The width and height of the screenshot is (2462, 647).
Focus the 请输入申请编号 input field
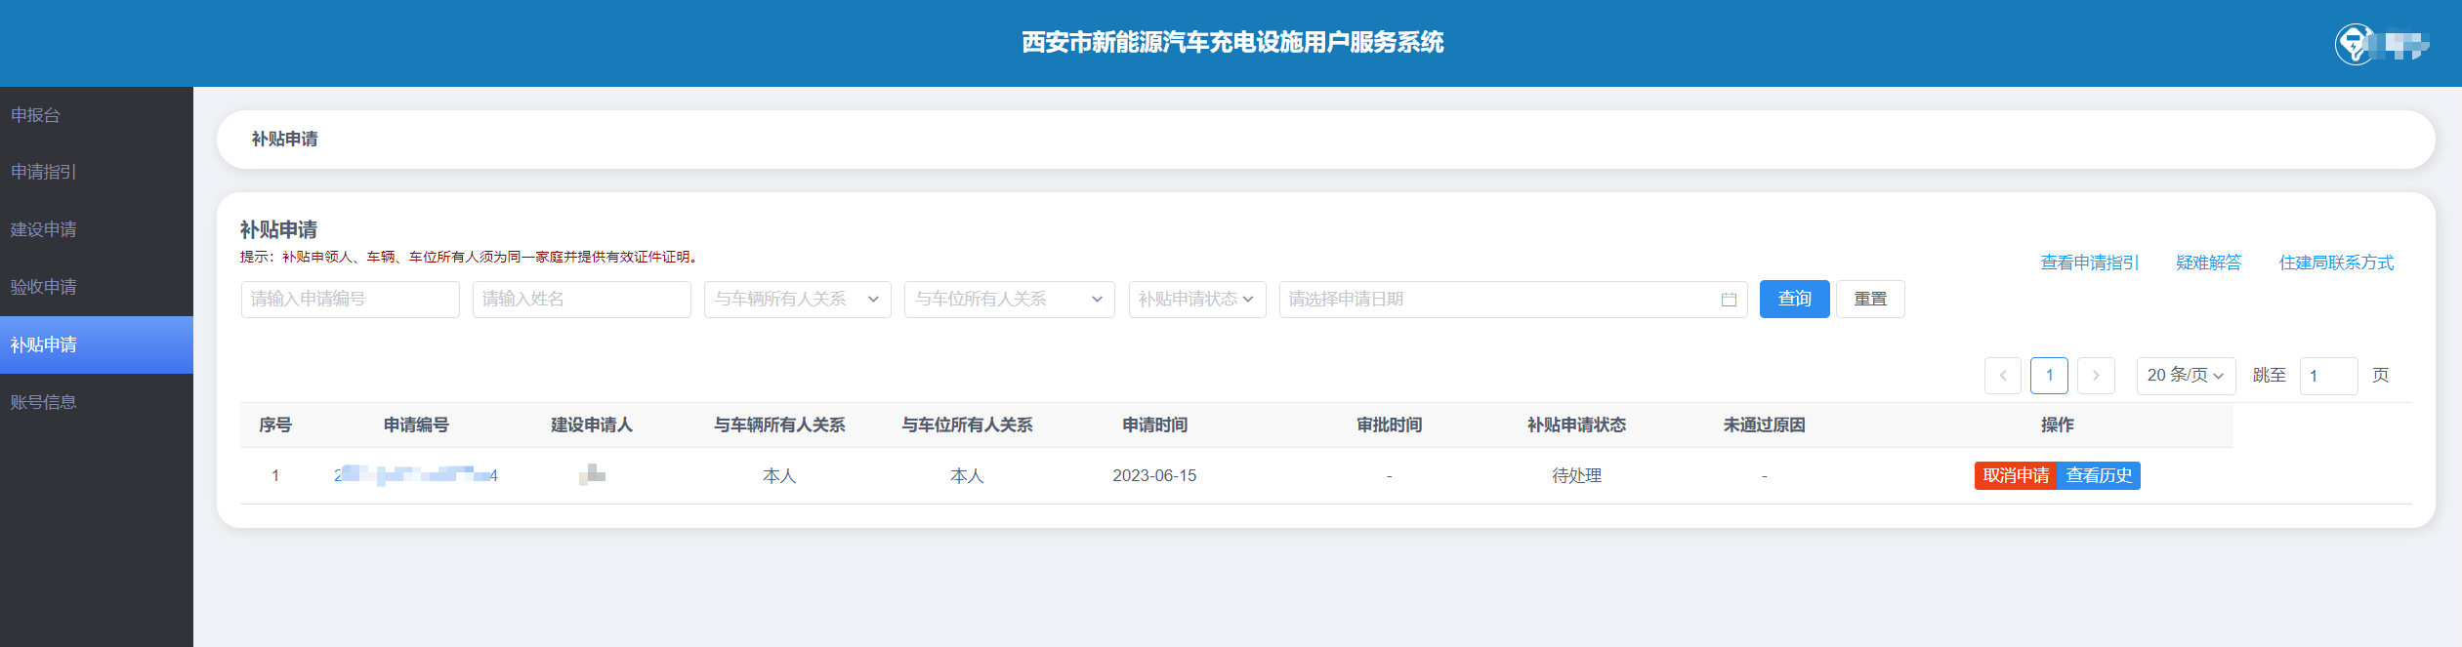[350, 300]
